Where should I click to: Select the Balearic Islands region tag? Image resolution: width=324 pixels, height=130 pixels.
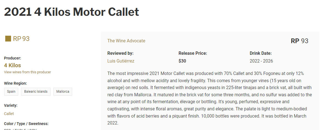click(36, 92)
